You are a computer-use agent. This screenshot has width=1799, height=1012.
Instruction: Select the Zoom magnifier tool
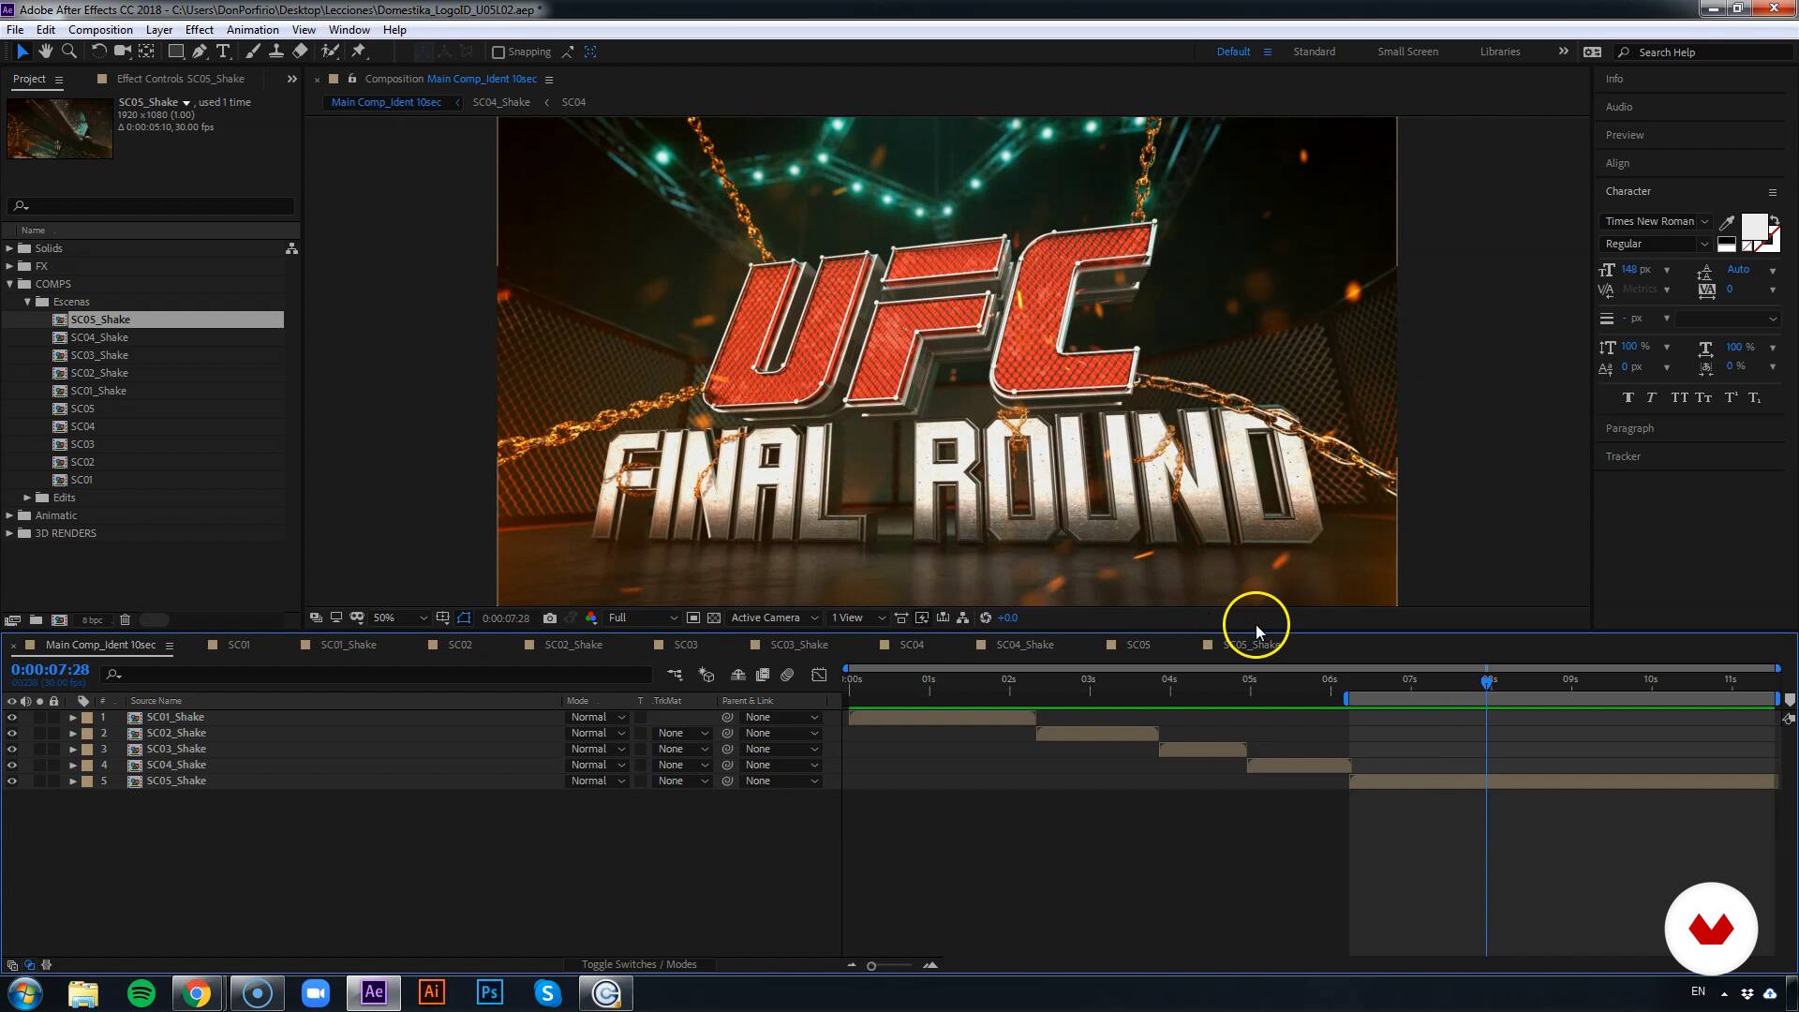point(68,52)
